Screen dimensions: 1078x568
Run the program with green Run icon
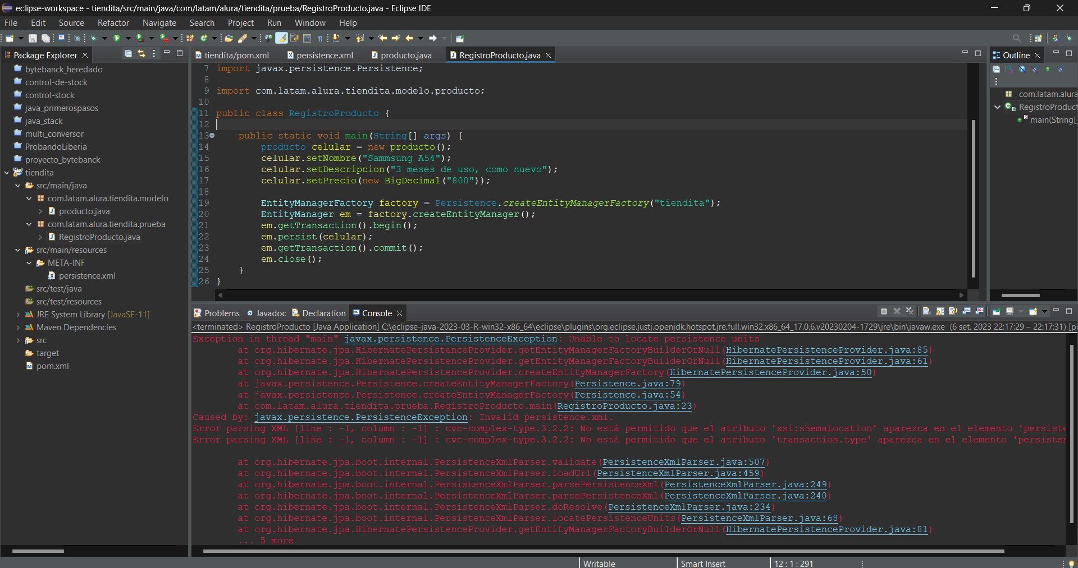(x=117, y=38)
